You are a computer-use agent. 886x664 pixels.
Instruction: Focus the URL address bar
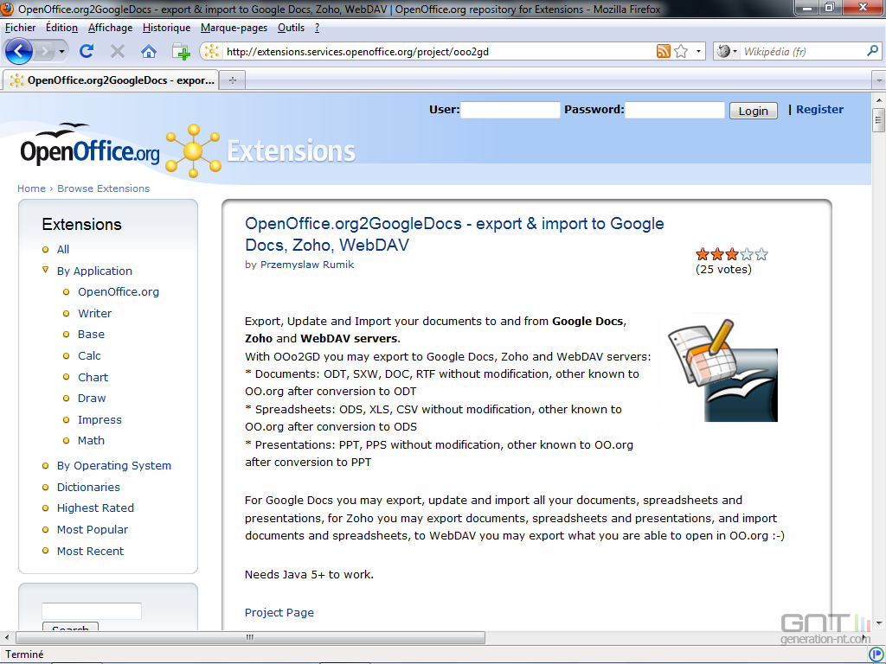click(x=438, y=52)
